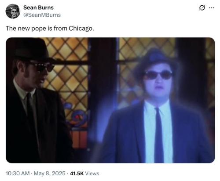Click the Views label beside the count
220x181 pixels.
[x=92, y=174]
